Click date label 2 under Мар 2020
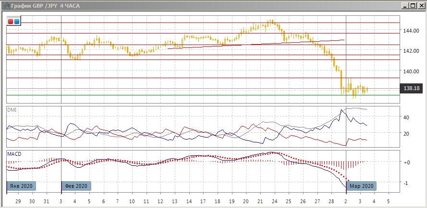This screenshot has height=208, width=427. tap(346, 201)
